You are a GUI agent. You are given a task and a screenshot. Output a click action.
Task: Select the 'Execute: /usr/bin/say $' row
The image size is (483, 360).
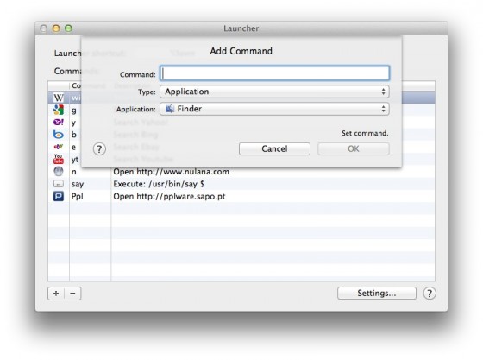[x=241, y=184]
